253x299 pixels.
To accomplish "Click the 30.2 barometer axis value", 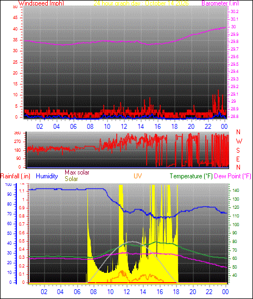I will click(x=235, y=11).
